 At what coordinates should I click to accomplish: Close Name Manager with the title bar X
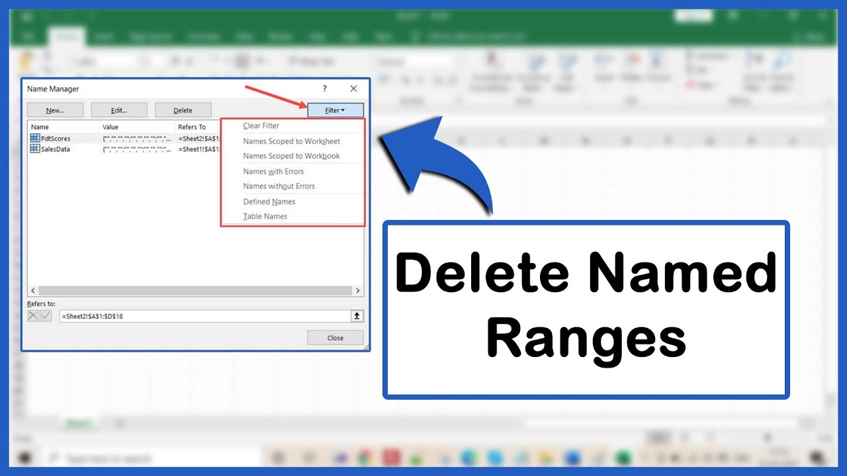pos(353,89)
